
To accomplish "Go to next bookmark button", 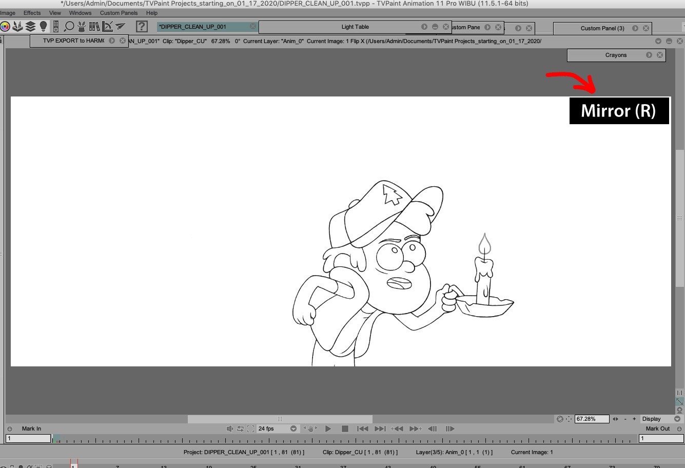I will point(416,428).
